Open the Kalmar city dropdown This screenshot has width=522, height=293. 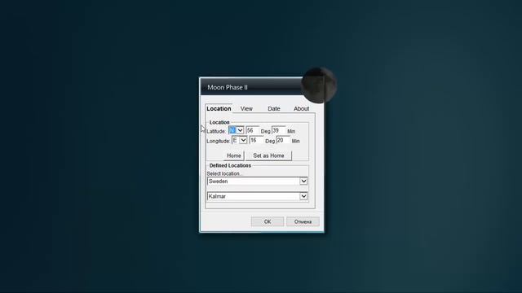point(257,196)
